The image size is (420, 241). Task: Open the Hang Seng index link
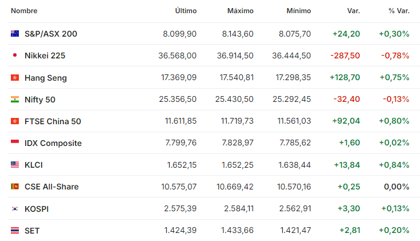click(x=46, y=78)
